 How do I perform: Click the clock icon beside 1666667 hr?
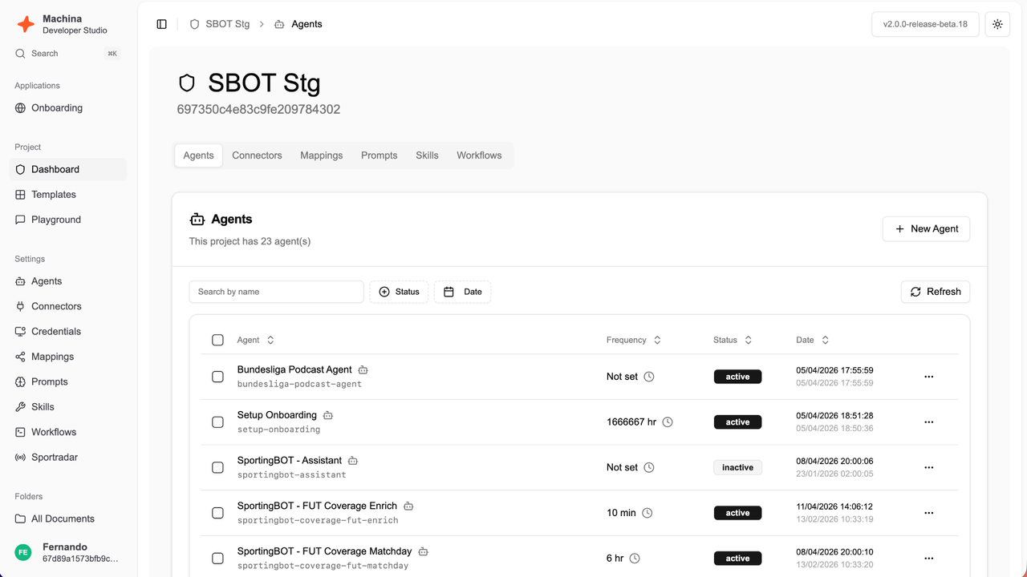(x=667, y=422)
